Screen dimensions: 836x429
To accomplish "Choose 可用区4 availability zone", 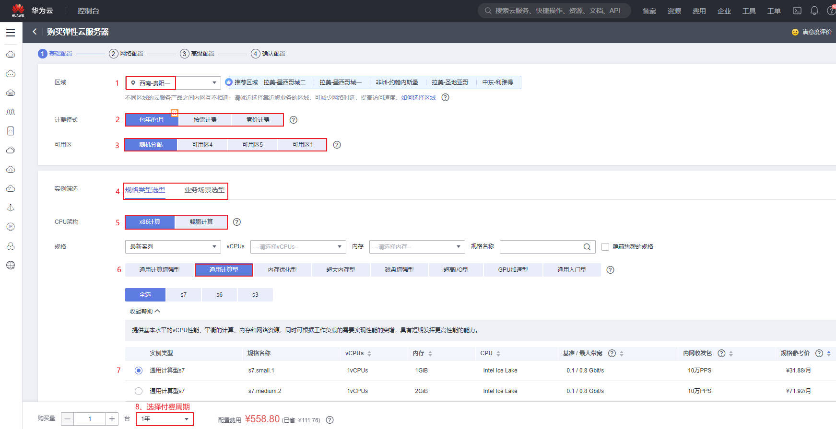I will click(202, 145).
